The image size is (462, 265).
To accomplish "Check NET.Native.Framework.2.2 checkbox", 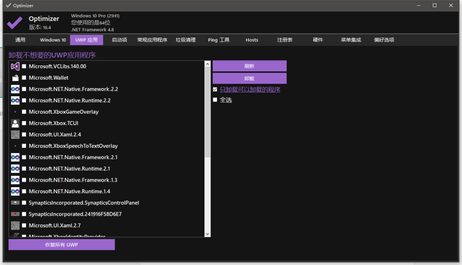I will click(x=24, y=89).
